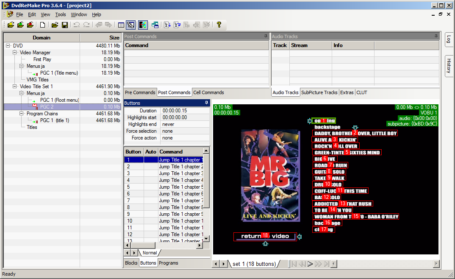Screen dimensions: 455x279
Task: Open the History side tab
Action: pyautogui.click(x=449, y=66)
